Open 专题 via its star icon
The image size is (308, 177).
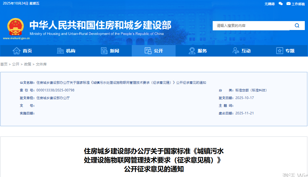click(280, 51)
